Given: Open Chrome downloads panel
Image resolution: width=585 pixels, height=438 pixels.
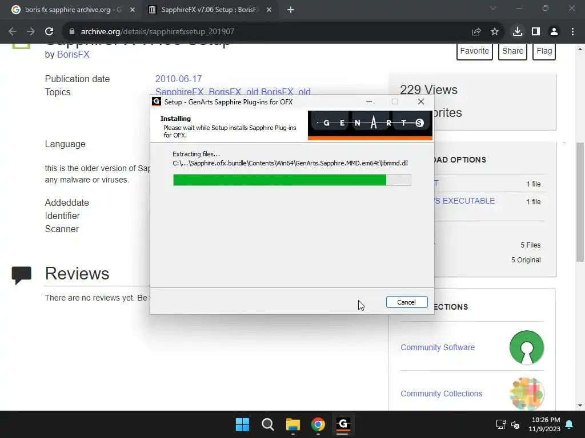Looking at the screenshot, I should pyautogui.click(x=518, y=32).
